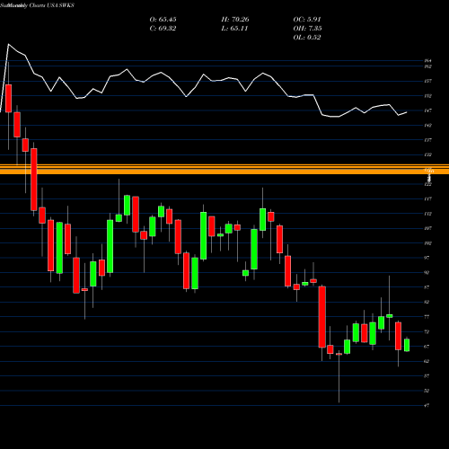
Task: Click the thick orange horizontal price band
Action: tap(224, 172)
